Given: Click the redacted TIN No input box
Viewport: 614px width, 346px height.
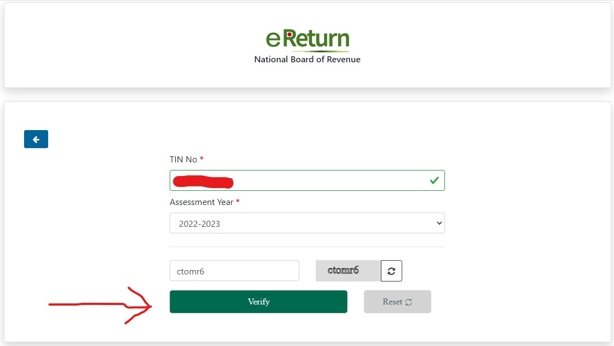Looking at the screenshot, I should [307, 180].
